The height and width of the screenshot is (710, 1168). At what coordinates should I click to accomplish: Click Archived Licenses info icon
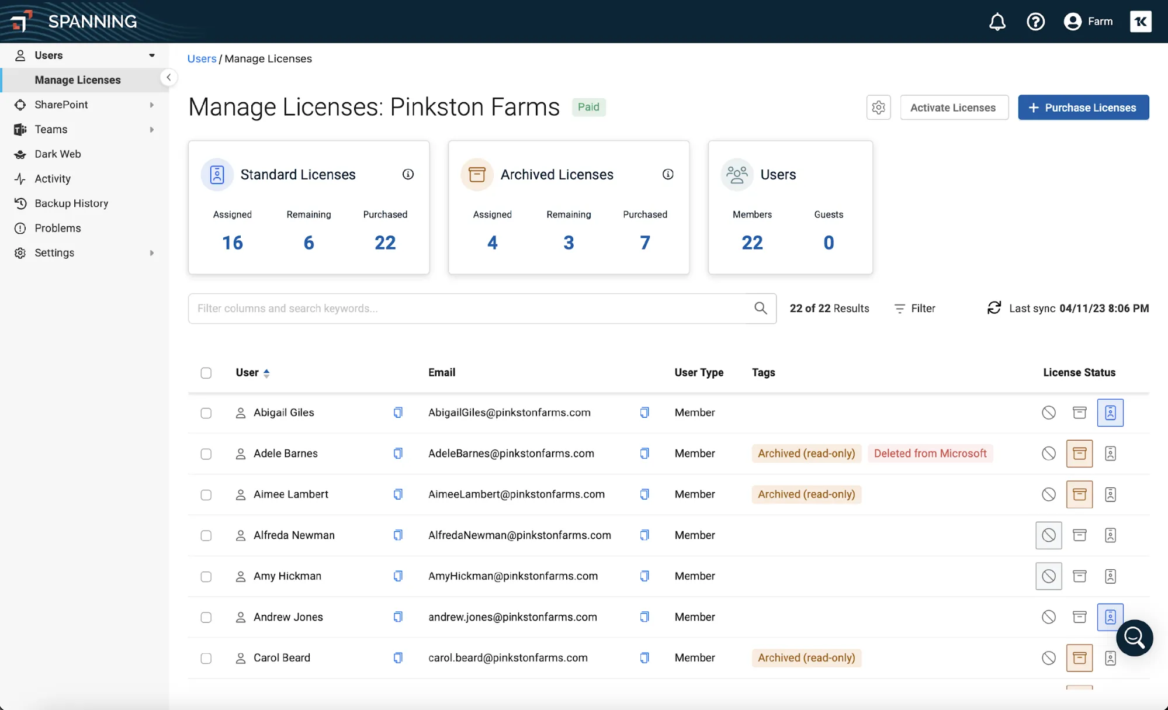coord(668,174)
